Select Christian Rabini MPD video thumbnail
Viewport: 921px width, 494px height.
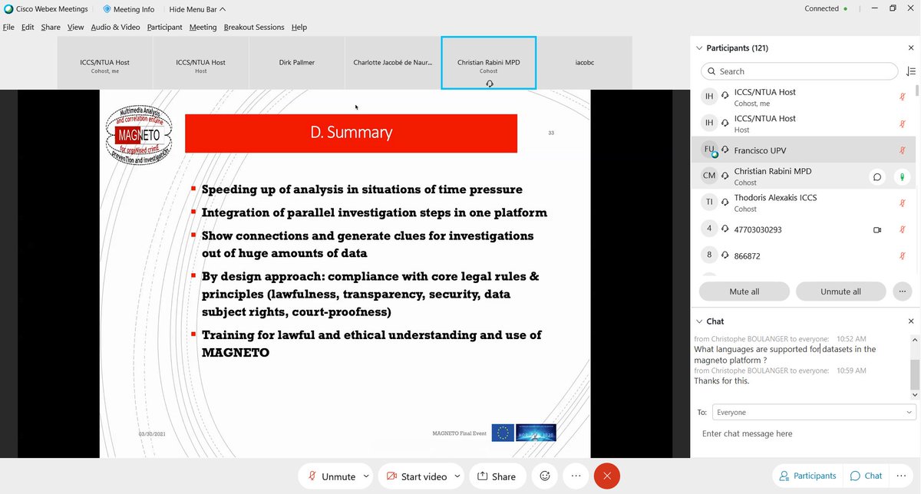coord(488,62)
